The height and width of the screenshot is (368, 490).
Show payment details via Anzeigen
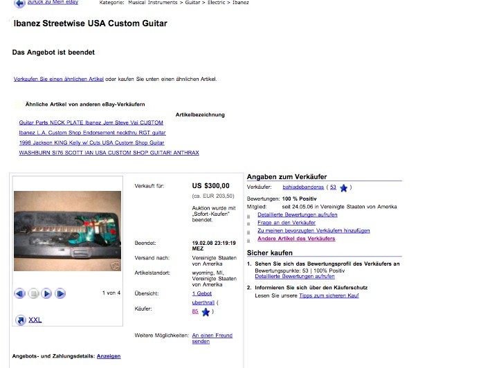click(x=109, y=356)
